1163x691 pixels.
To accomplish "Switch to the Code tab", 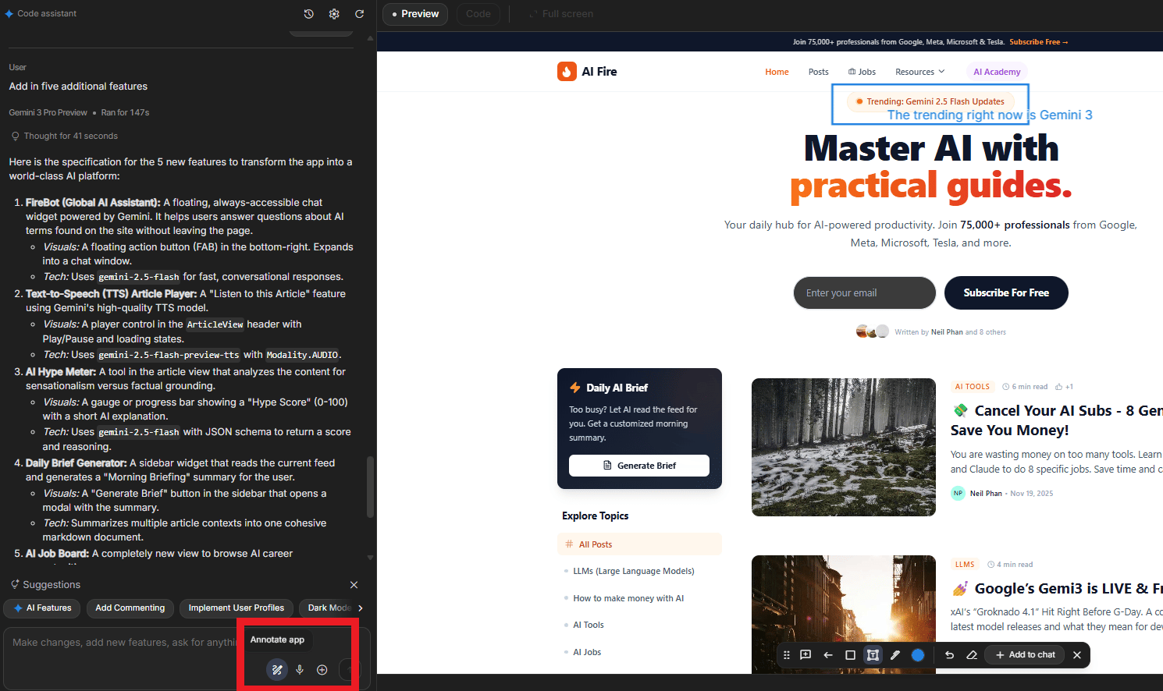I will click(x=478, y=14).
